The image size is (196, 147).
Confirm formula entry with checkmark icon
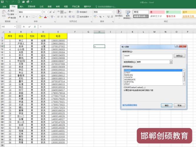tap(29, 27)
